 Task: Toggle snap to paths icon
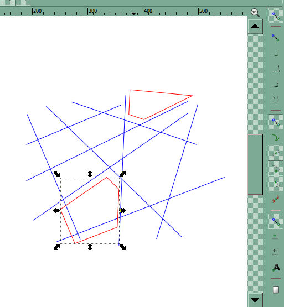click(x=276, y=137)
